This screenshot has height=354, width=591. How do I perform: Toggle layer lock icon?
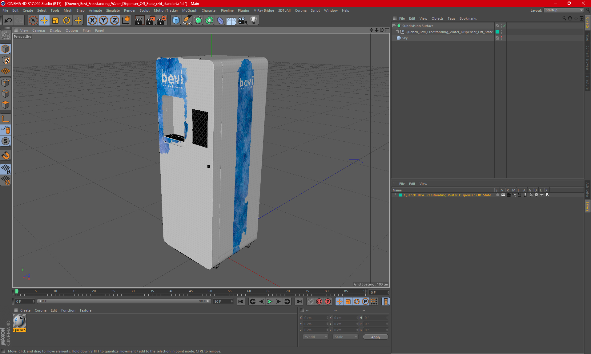coord(519,195)
